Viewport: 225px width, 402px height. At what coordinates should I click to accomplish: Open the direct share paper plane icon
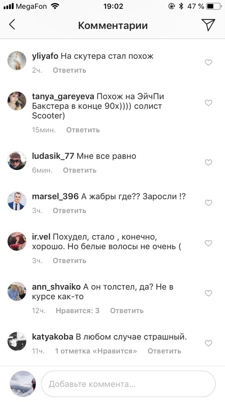(208, 25)
